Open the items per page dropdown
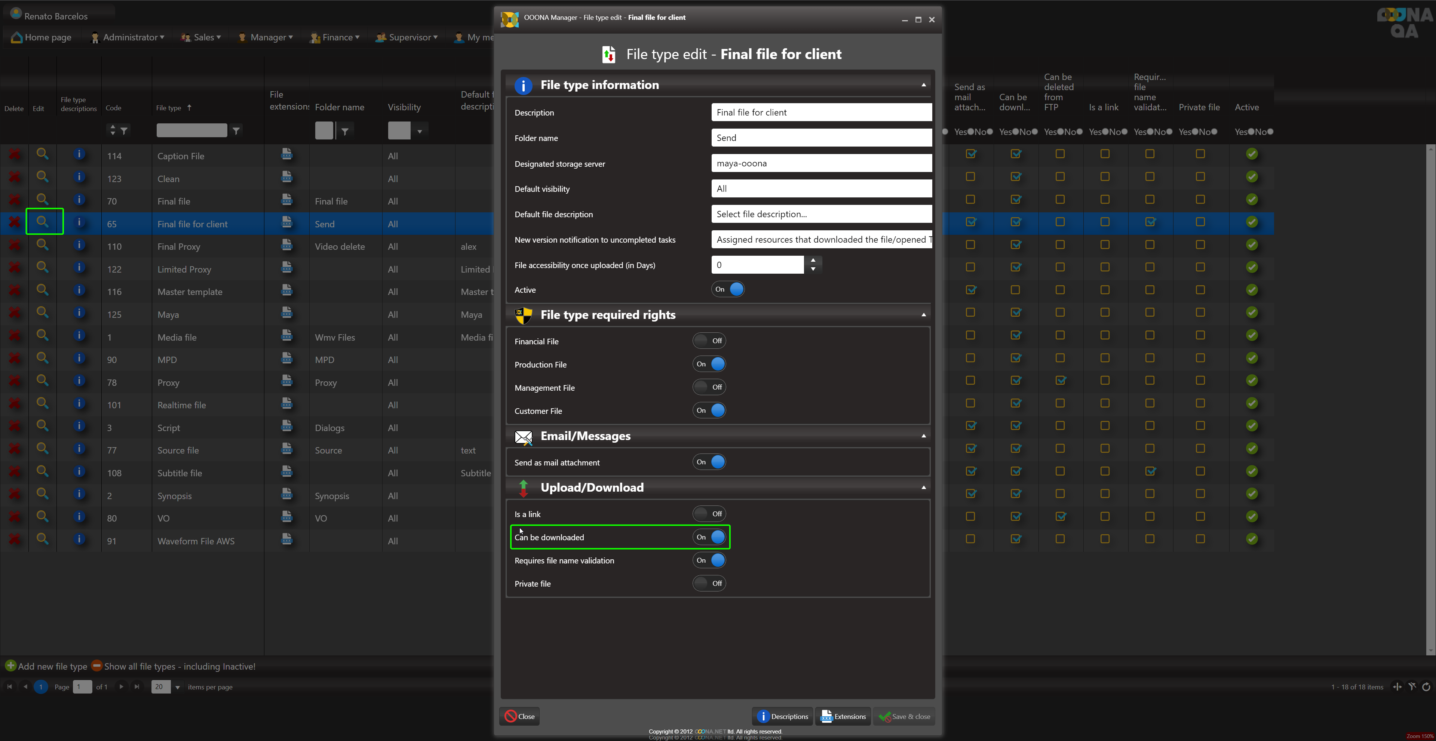This screenshot has height=741, width=1436. pyautogui.click(x=178, y=687)
